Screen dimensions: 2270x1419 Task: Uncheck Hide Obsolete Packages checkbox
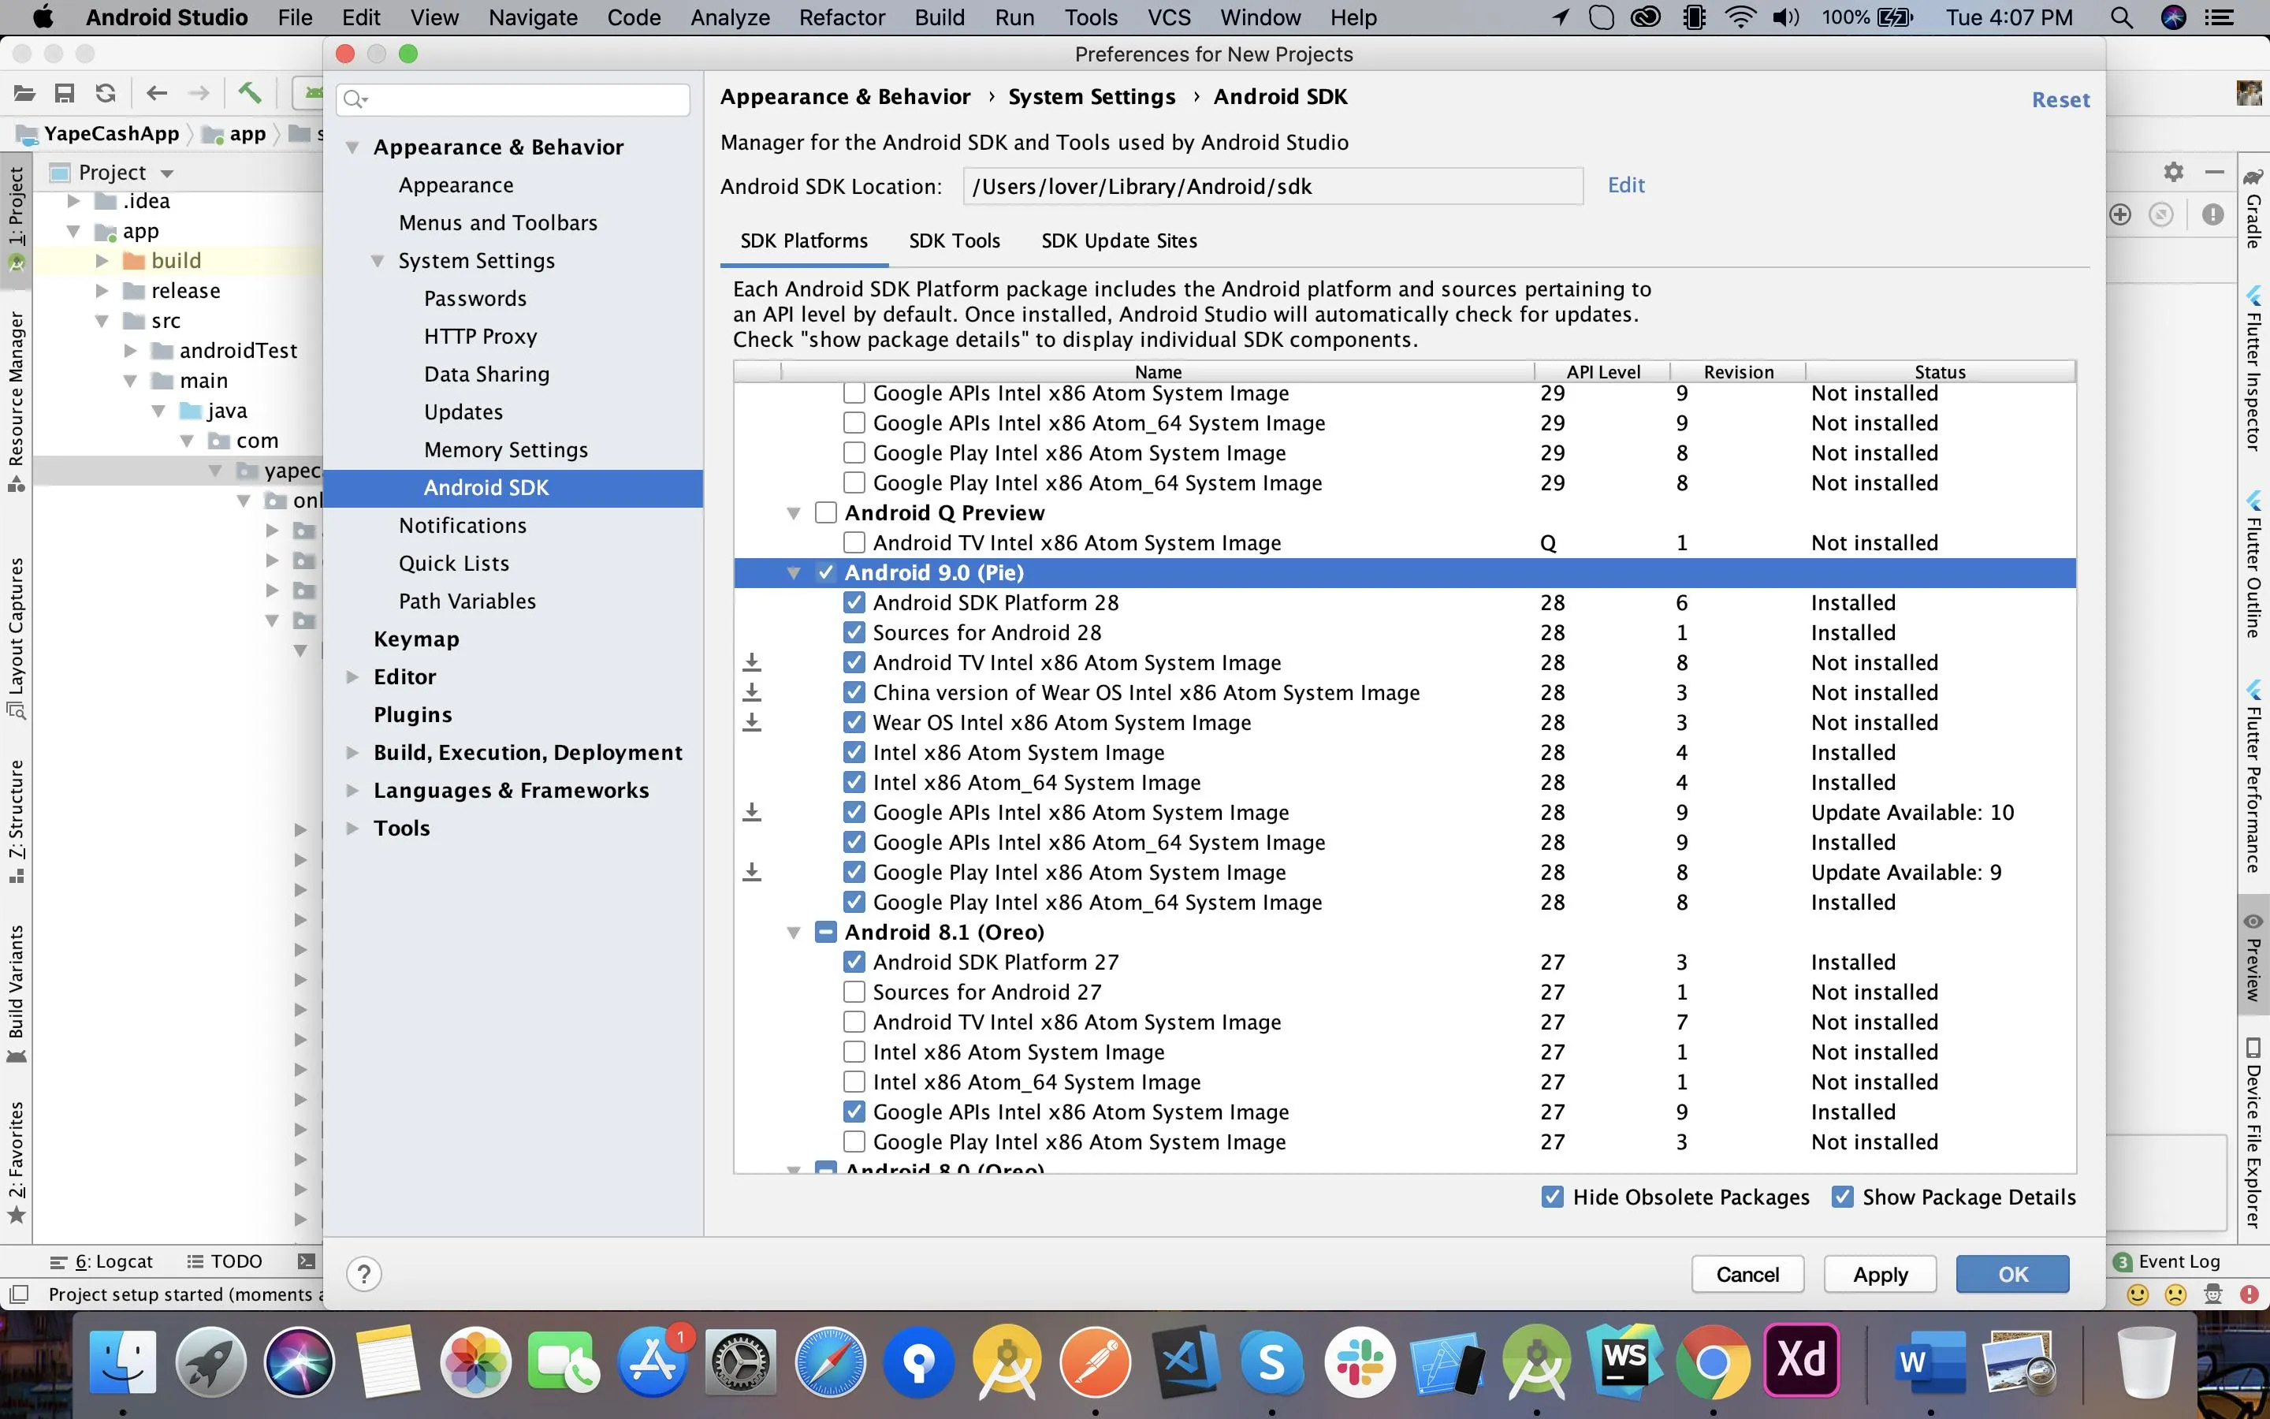pos(1553,1197)
